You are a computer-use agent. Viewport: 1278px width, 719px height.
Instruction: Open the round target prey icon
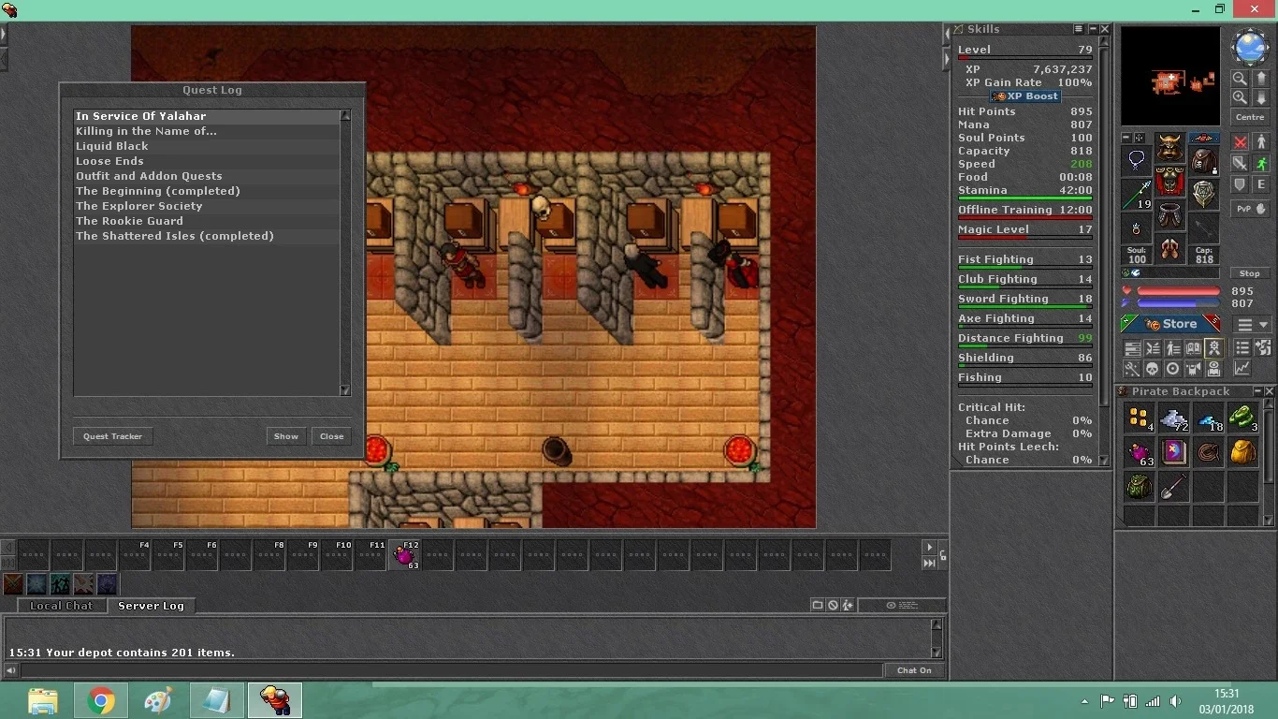coord(1173,368)
